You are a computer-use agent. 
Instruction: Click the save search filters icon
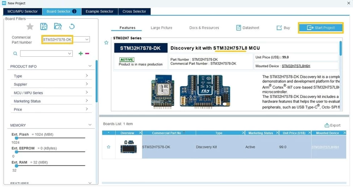[44, 26]
